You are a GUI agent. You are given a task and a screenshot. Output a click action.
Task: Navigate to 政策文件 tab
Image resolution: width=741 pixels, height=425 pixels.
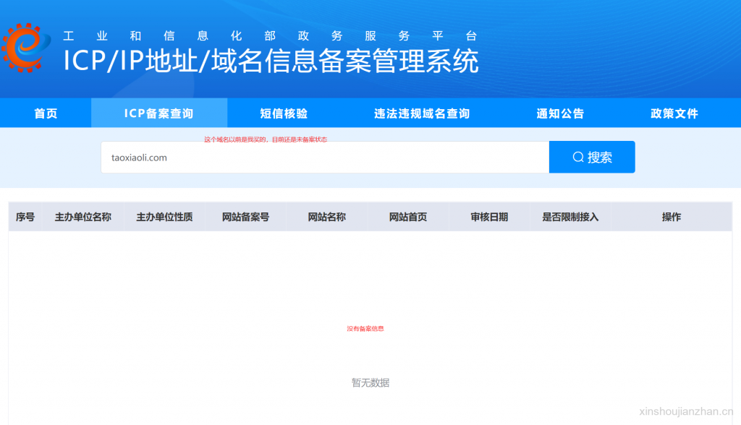[674, 113]
